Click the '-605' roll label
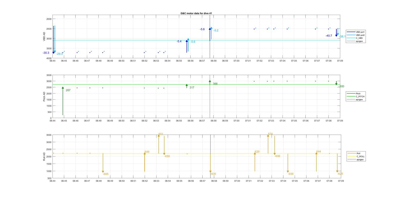The height and width of the screenshot is (200, 404). pos(213,174)
